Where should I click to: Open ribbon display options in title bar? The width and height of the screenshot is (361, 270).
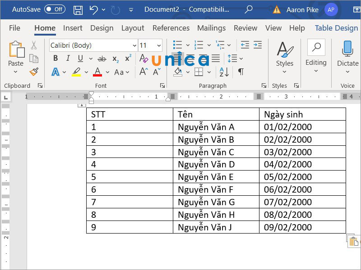(x=356, y=9)
